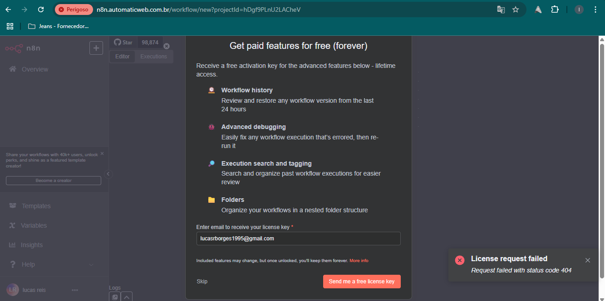Viewport: 605px width, 301px height.
Task: Click the Workflow history clock icon
Action: pos(212,90)
